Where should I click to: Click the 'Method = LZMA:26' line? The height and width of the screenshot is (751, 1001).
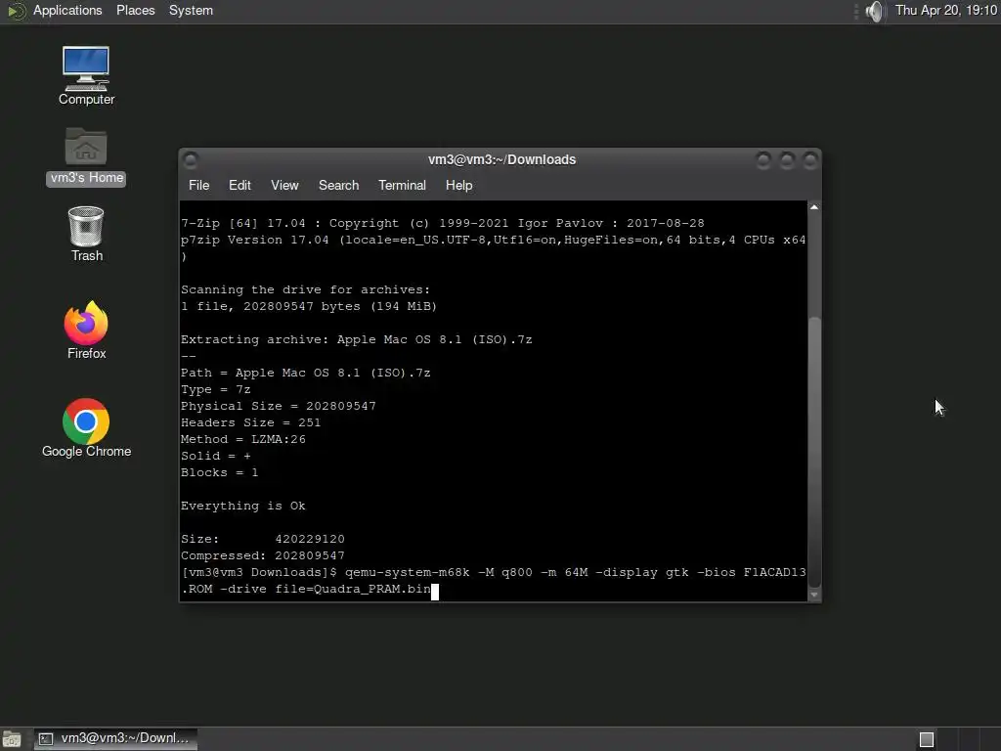pos(243,439)
